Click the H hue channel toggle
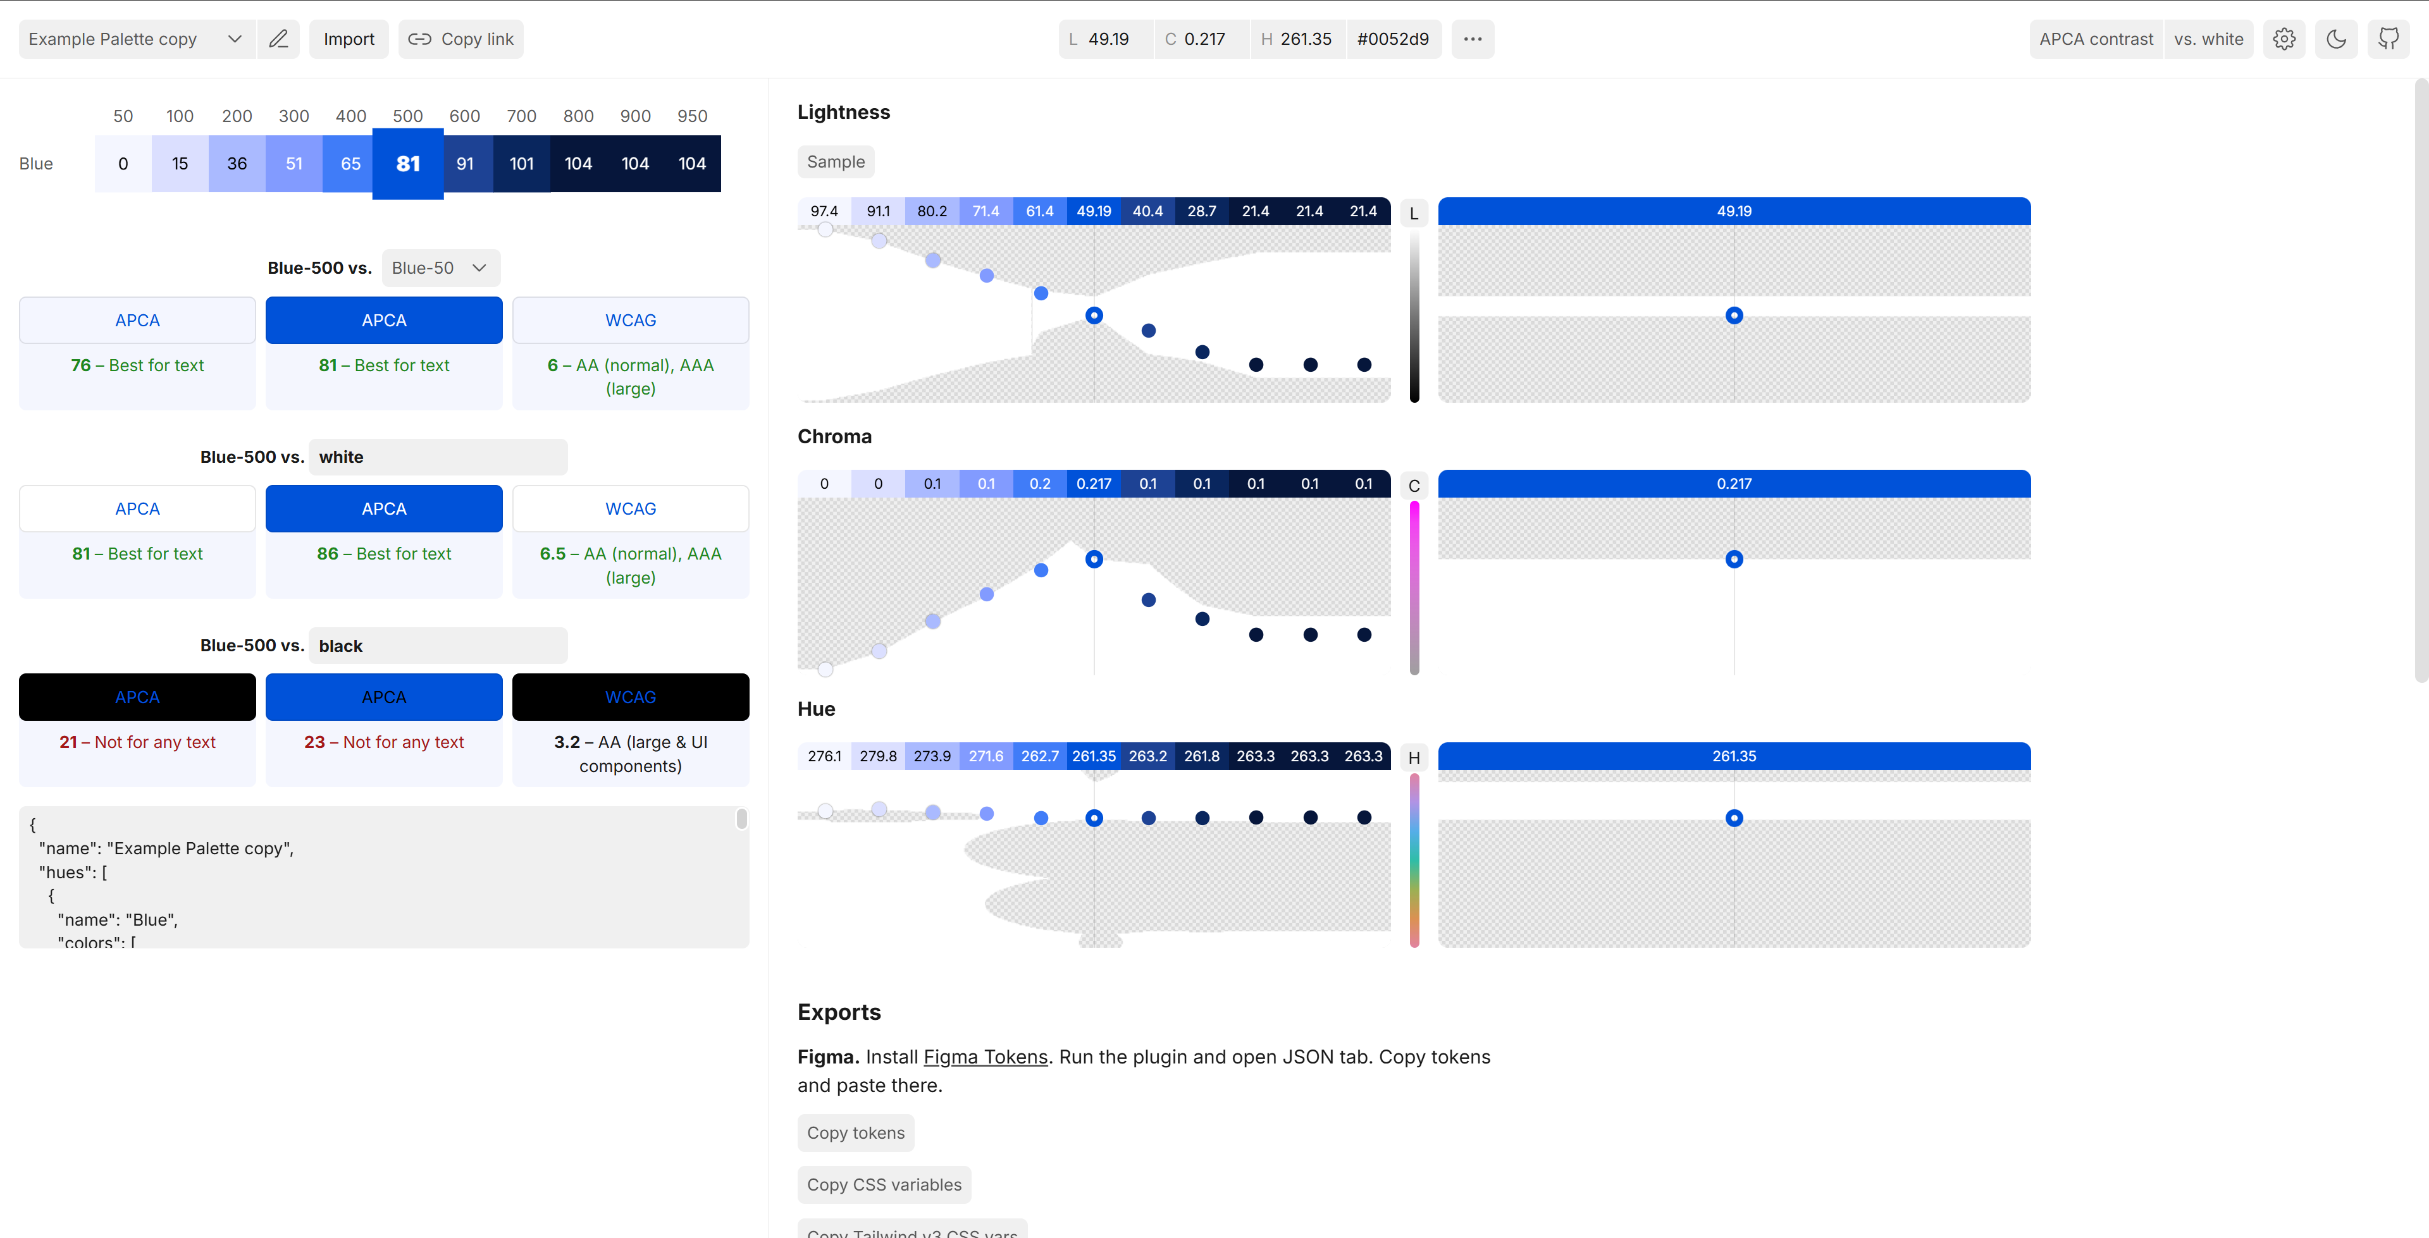The image size is (2429, 1238). pyautogui.click(x=1414, y=758)
